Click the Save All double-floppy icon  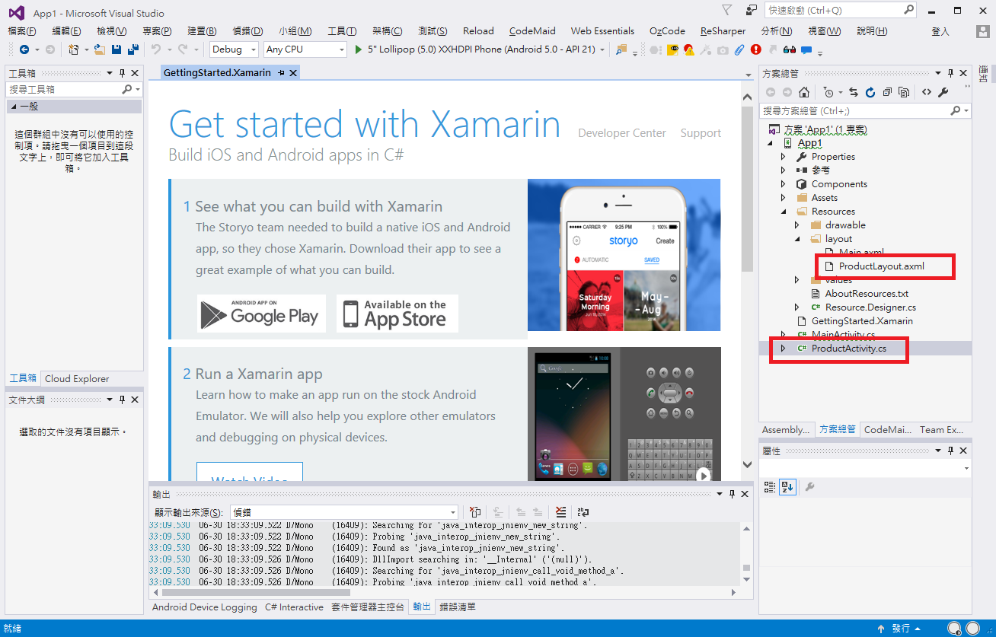click(x=133, y=49)
